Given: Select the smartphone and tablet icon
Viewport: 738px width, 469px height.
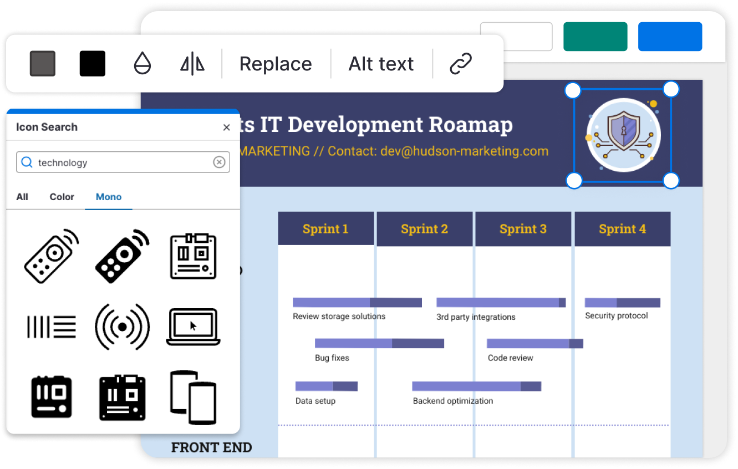Looking at the screenshot, I should point(192,397).
